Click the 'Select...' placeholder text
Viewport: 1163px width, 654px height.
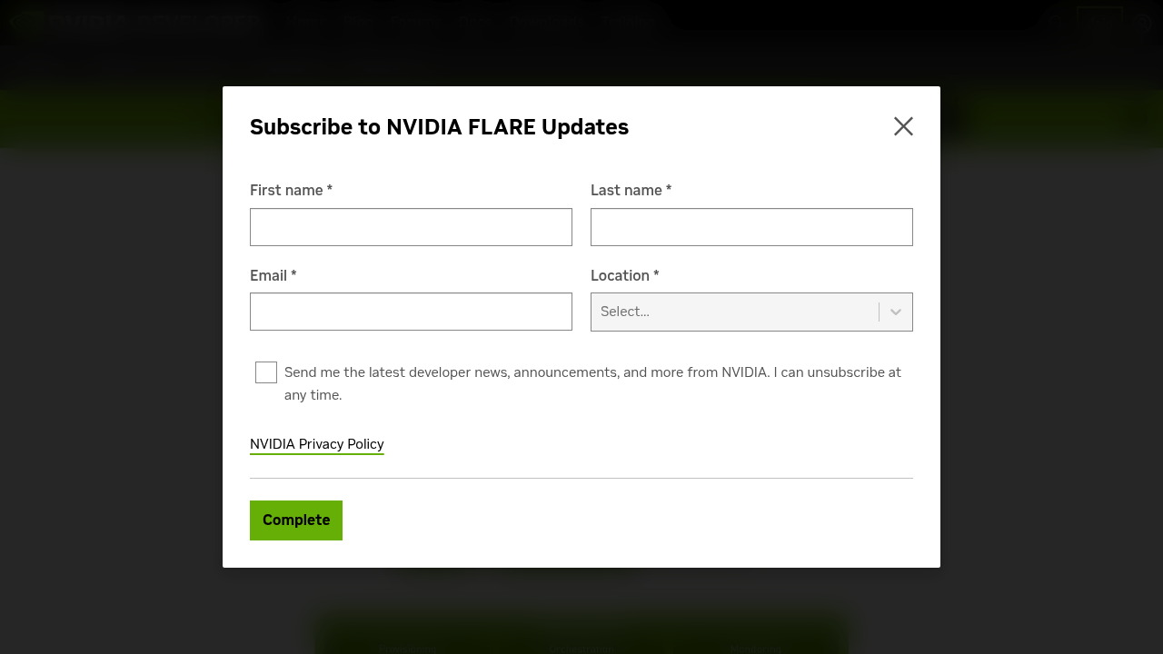click(625, 312)
